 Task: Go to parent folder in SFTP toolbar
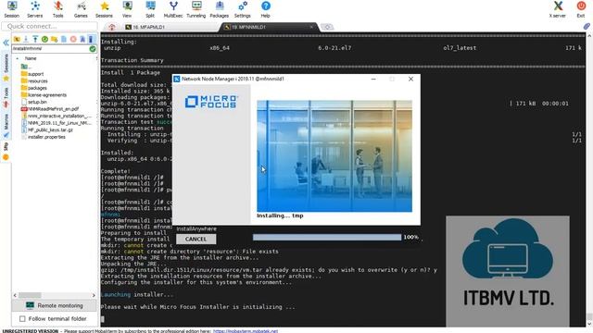[17, 39]
